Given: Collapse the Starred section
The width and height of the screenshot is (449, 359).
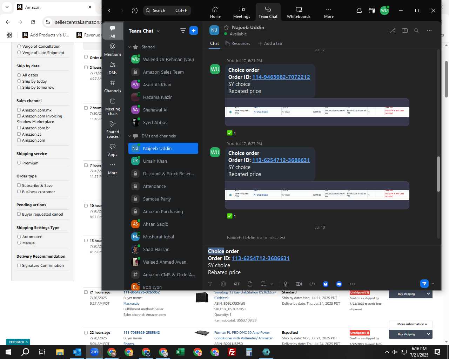Looking at the screenshot, I should point(130,47).
